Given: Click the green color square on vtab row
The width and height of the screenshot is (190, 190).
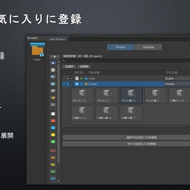Looking at the screenshot, I should [x=81, y=79].
